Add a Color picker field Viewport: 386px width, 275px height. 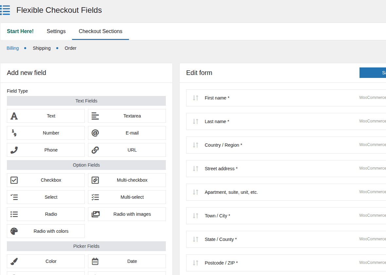coord(46,261)
